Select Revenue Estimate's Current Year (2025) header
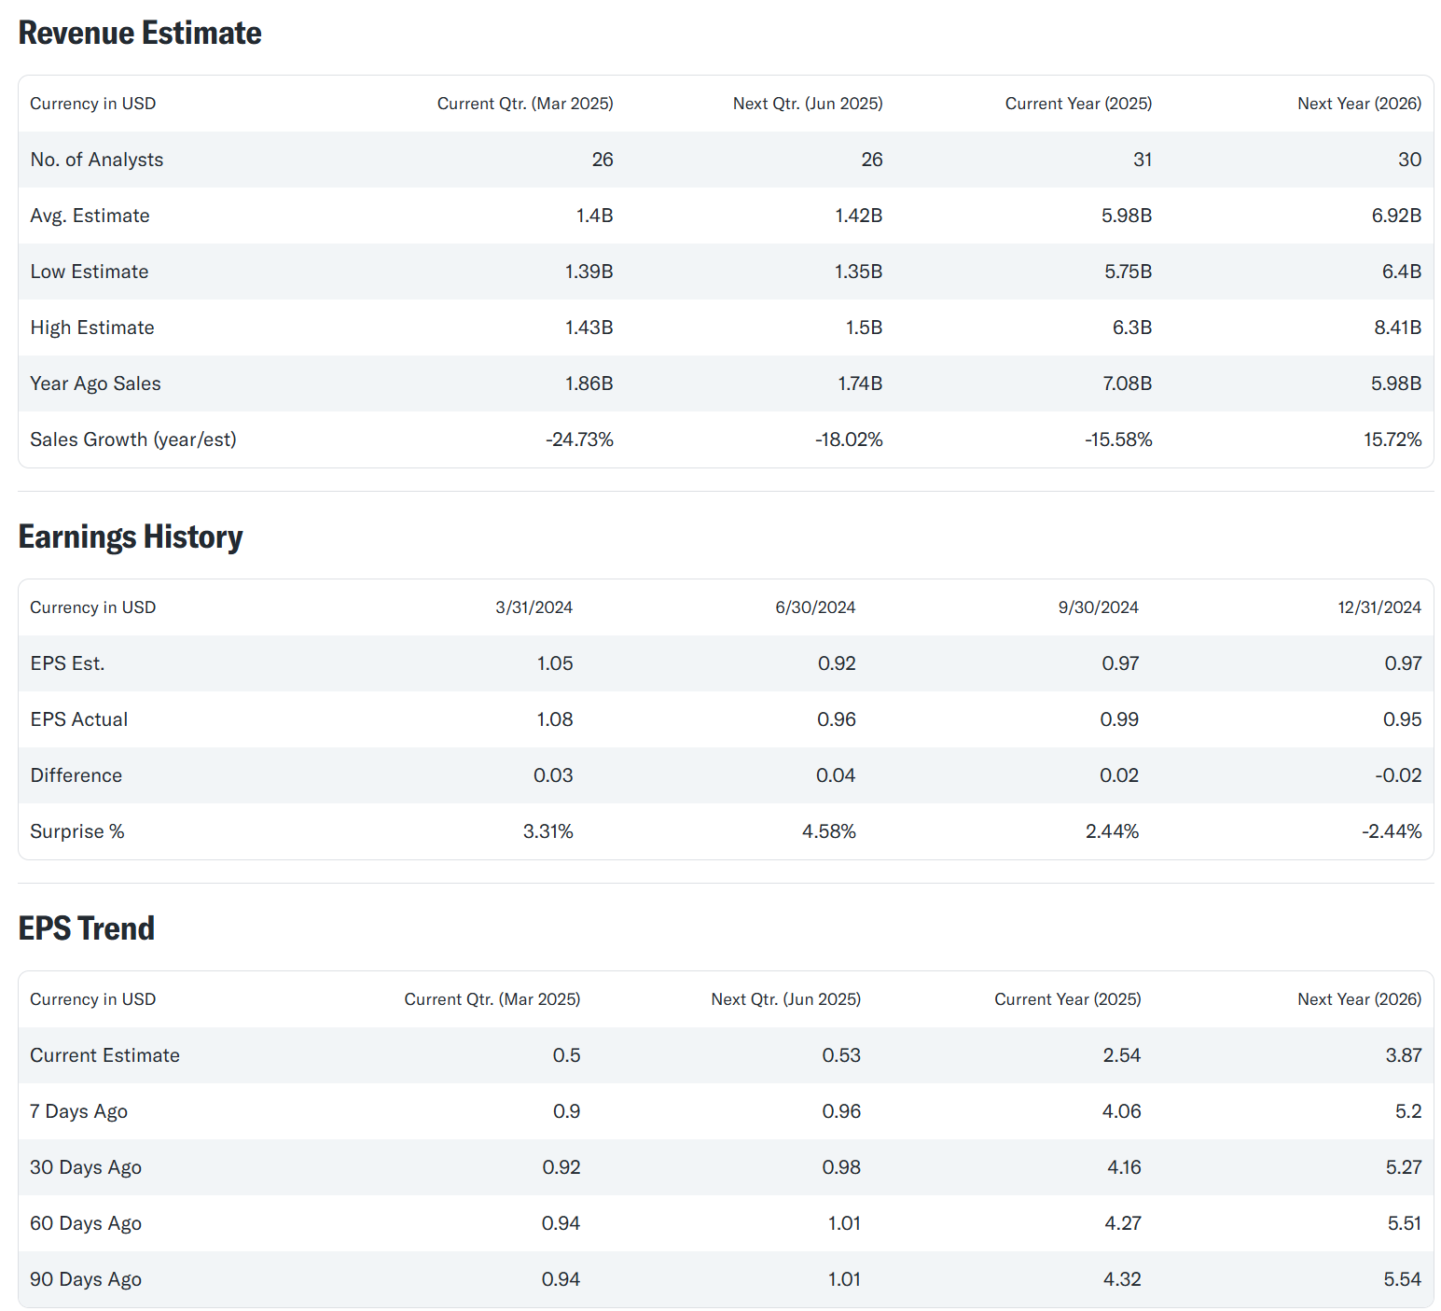 tap(1078, 104)
